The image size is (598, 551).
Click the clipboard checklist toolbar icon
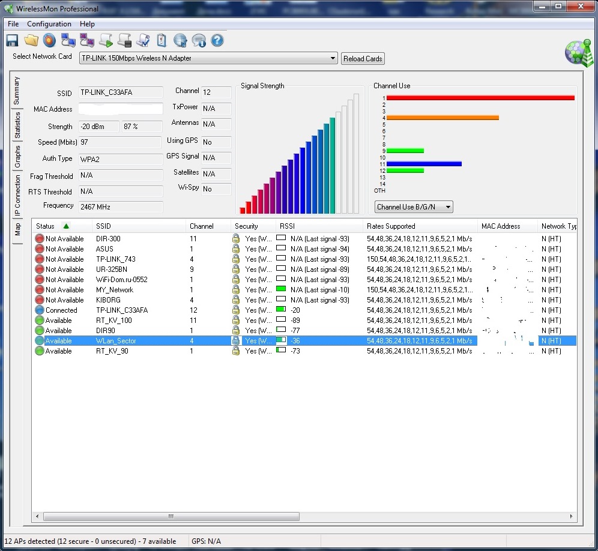[162, 41]
